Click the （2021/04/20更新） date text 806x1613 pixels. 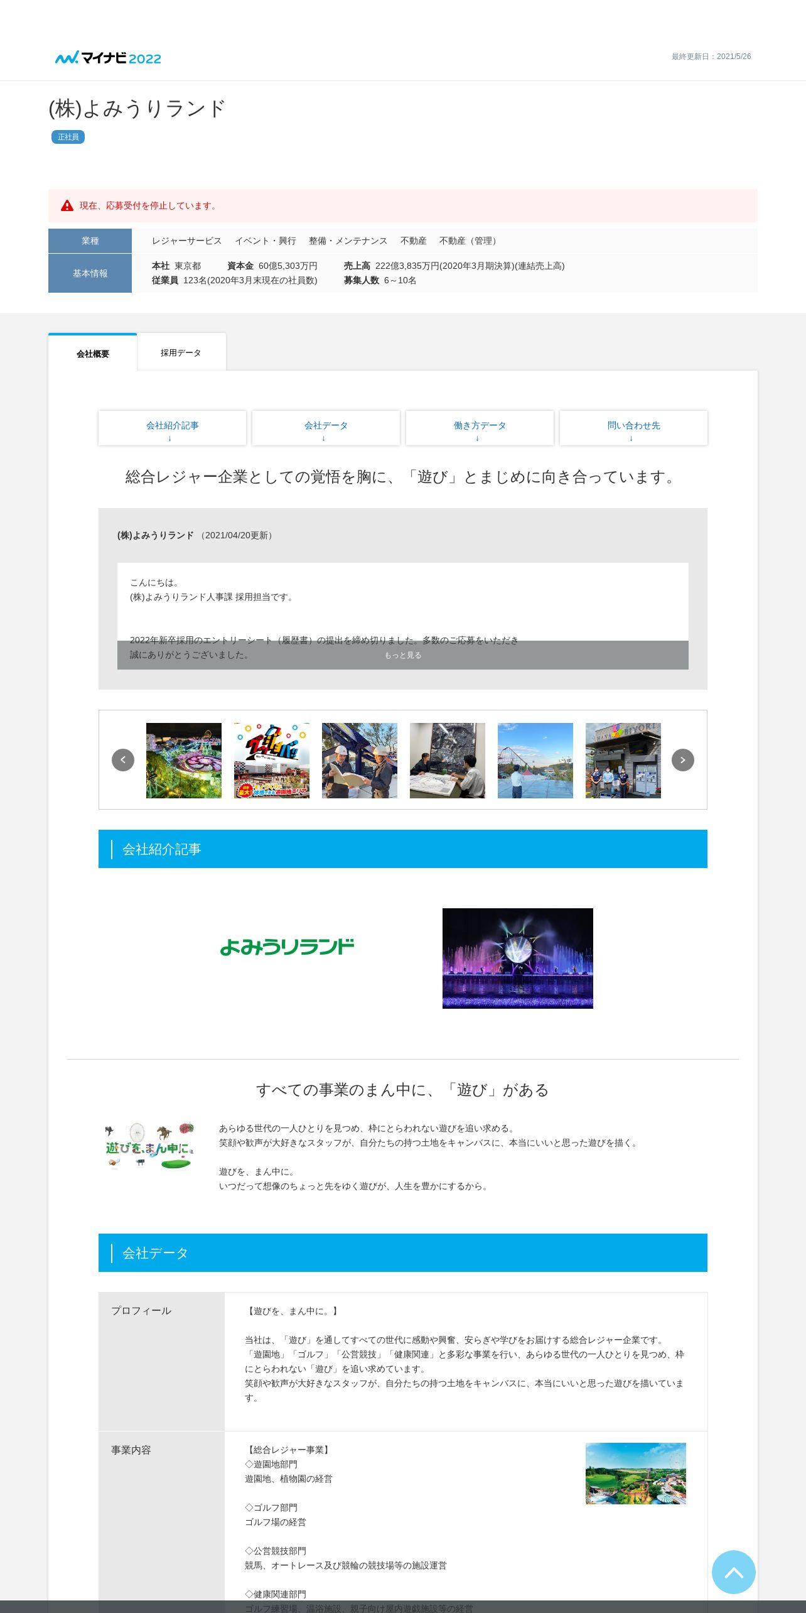point(237,535)
